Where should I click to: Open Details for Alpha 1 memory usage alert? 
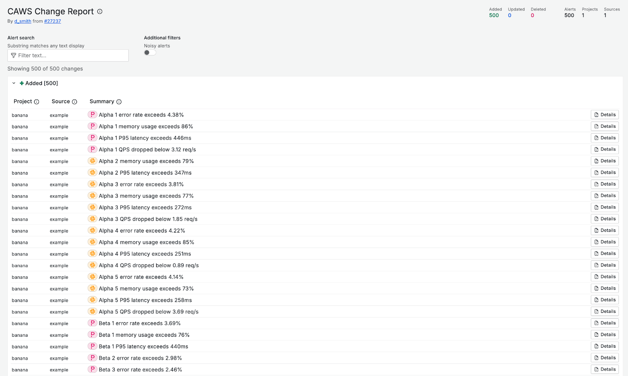pos(604,126)
